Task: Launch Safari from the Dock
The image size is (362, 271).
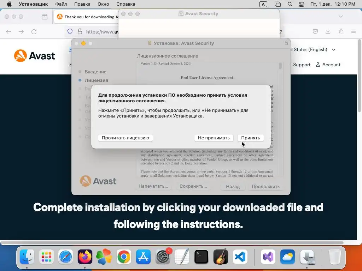Action: coord(65,257)
